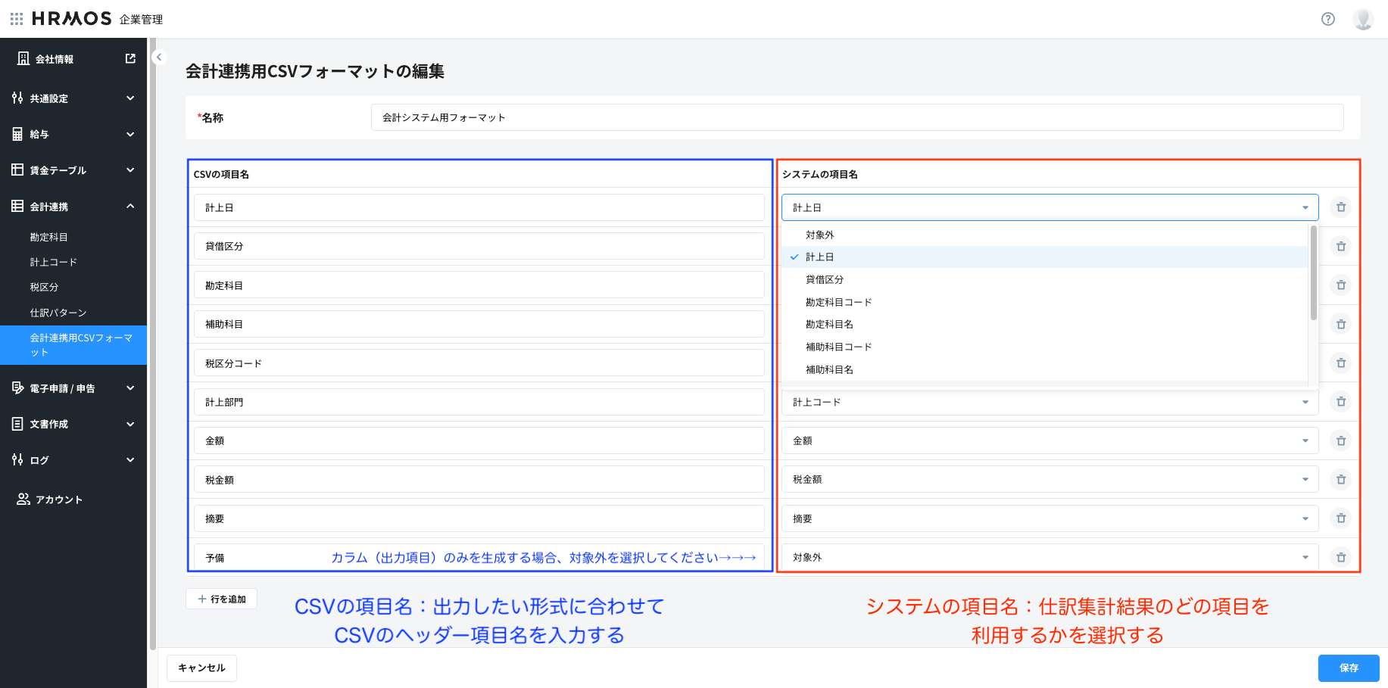Image resolution: width=1388 pixels, height=688 pixels.
Task: Remove the 摘要 row with trash icon
Action: [1340, 518]
